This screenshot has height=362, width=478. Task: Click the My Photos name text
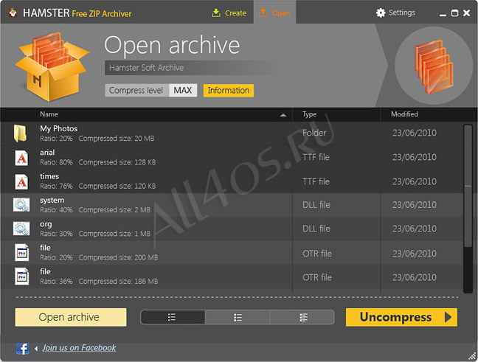click(x=58, y=128)
